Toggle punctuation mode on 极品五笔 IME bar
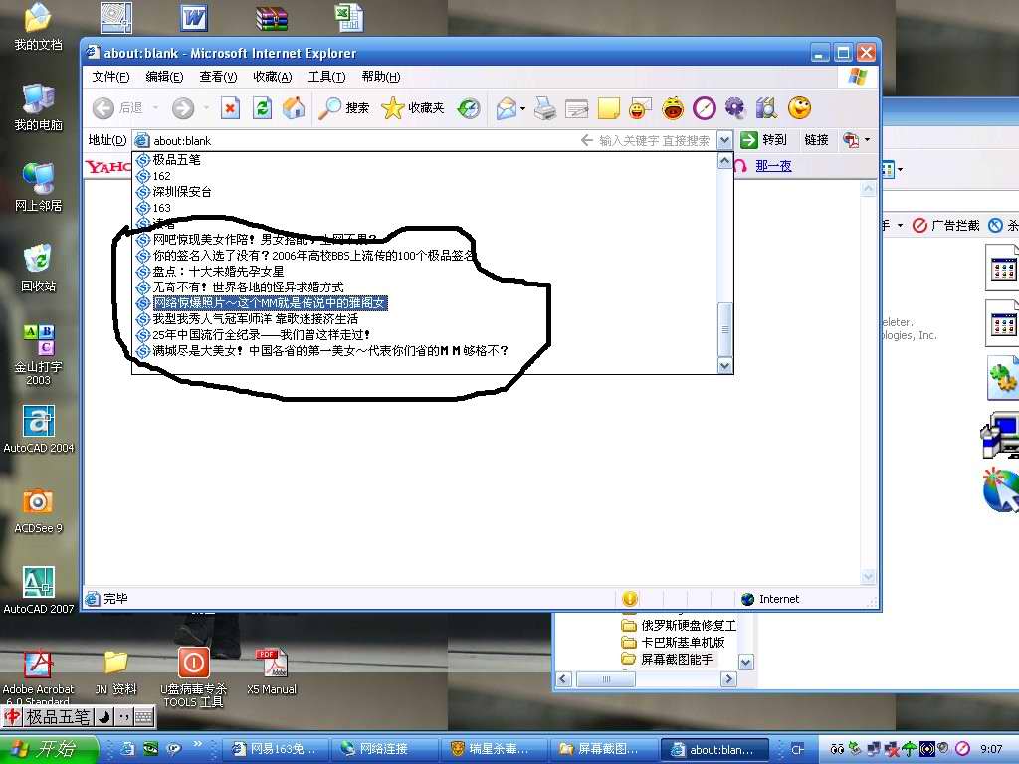Screen dimensions: 1019x764 point(124,717)
